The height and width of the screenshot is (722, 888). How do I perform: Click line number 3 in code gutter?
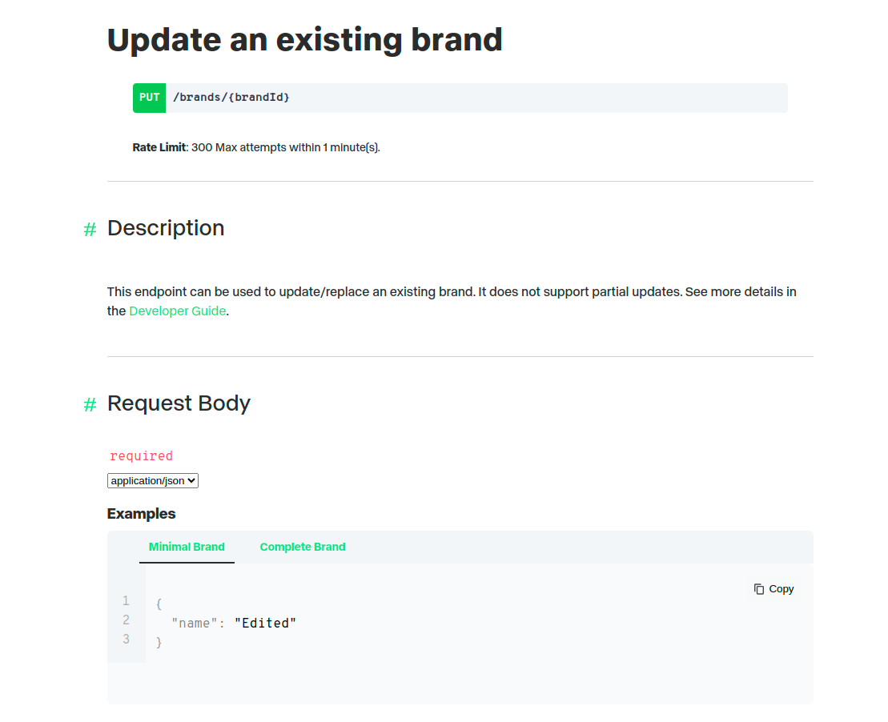[x=126, y=640]
